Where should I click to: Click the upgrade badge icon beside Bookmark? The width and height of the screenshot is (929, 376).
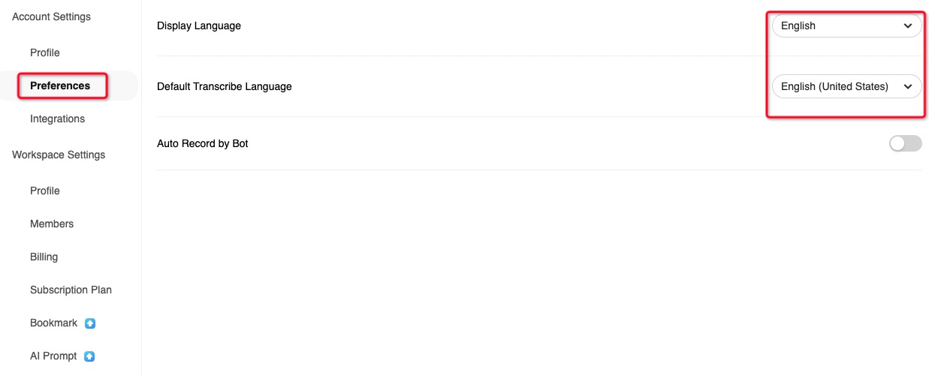90,323
